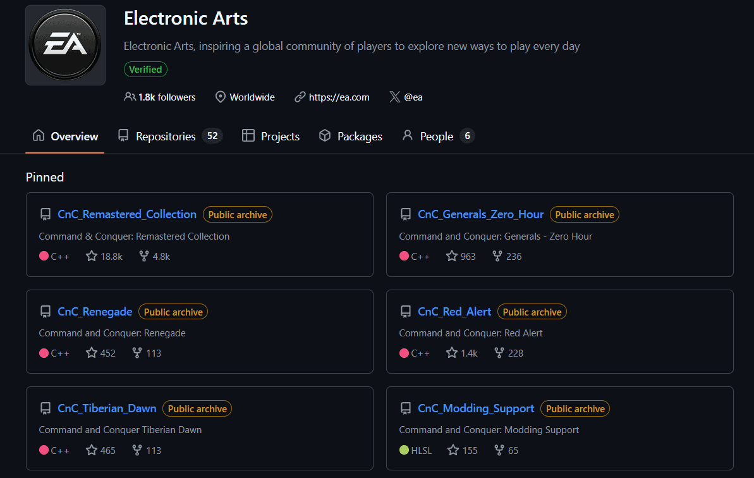Click the repo icon beside CnC_Tiberian_Dawn
The width and height of the screenshot is (754, 478).
tap(46, 408)
